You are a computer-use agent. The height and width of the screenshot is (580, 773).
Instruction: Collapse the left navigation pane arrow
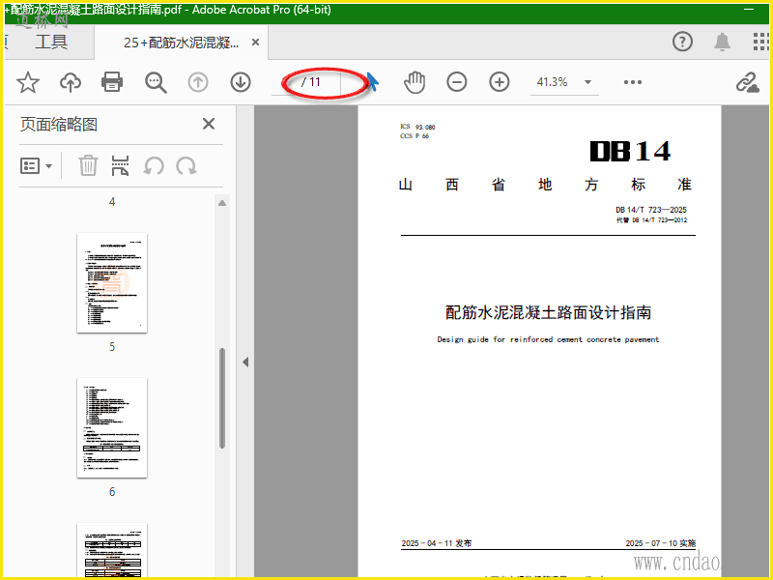(245, 362)
